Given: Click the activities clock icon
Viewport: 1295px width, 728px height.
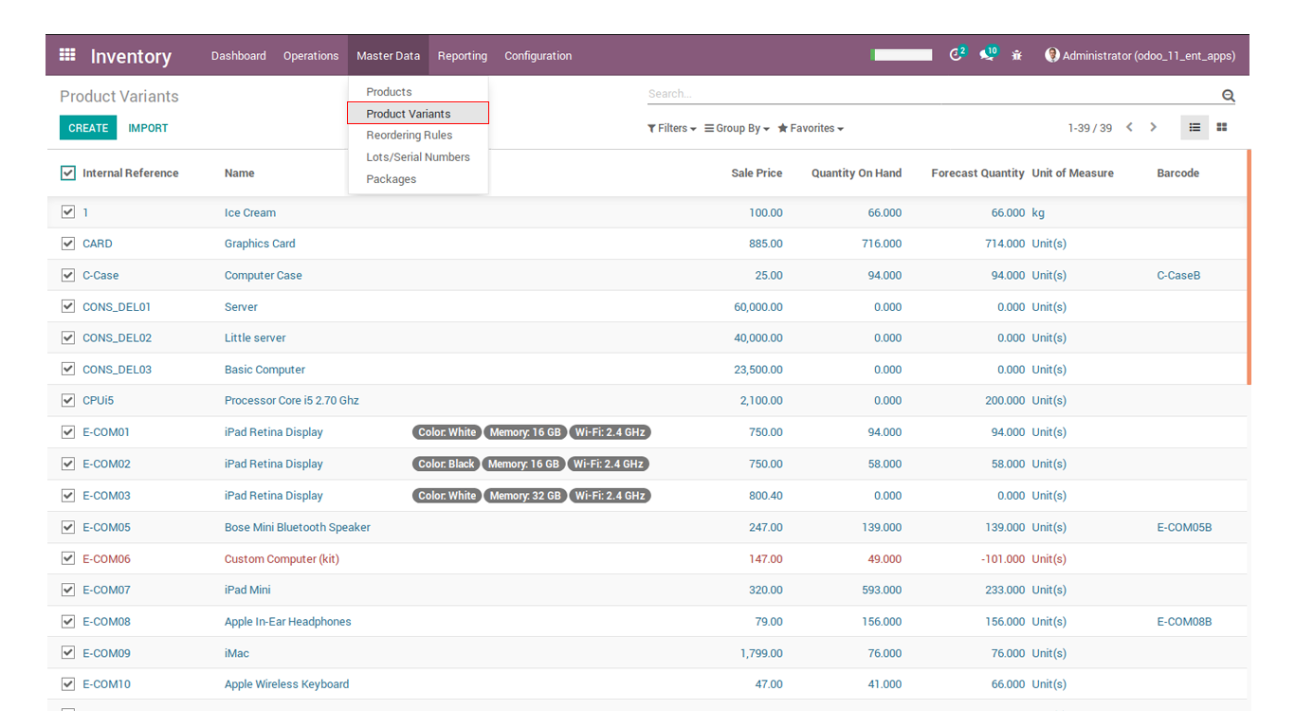Looking at the screenshot, I should click(x=956, y=55).
